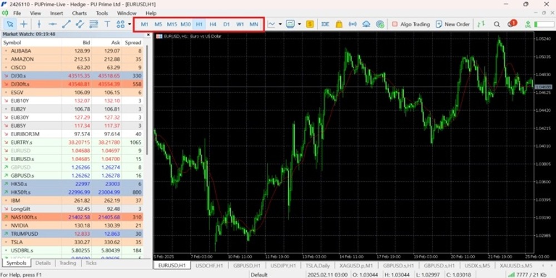Open the Market shopping bag icon
The width and height of the screenshot is (556, 278).
pos(339,24)
